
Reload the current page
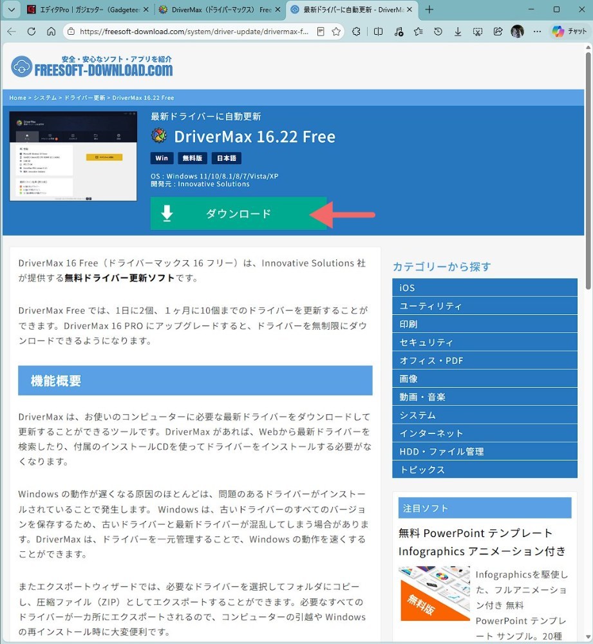coord(31,32)
